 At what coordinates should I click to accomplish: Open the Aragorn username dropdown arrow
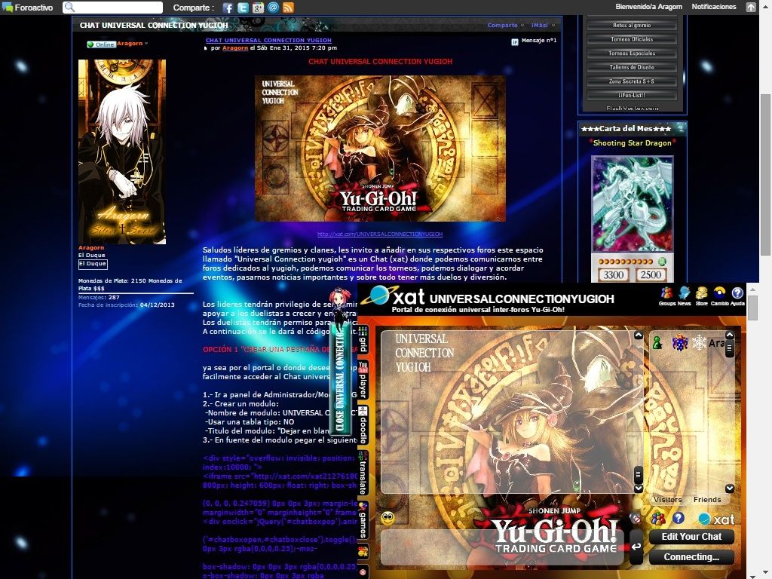pyautogui.click(x=146, y=43)
